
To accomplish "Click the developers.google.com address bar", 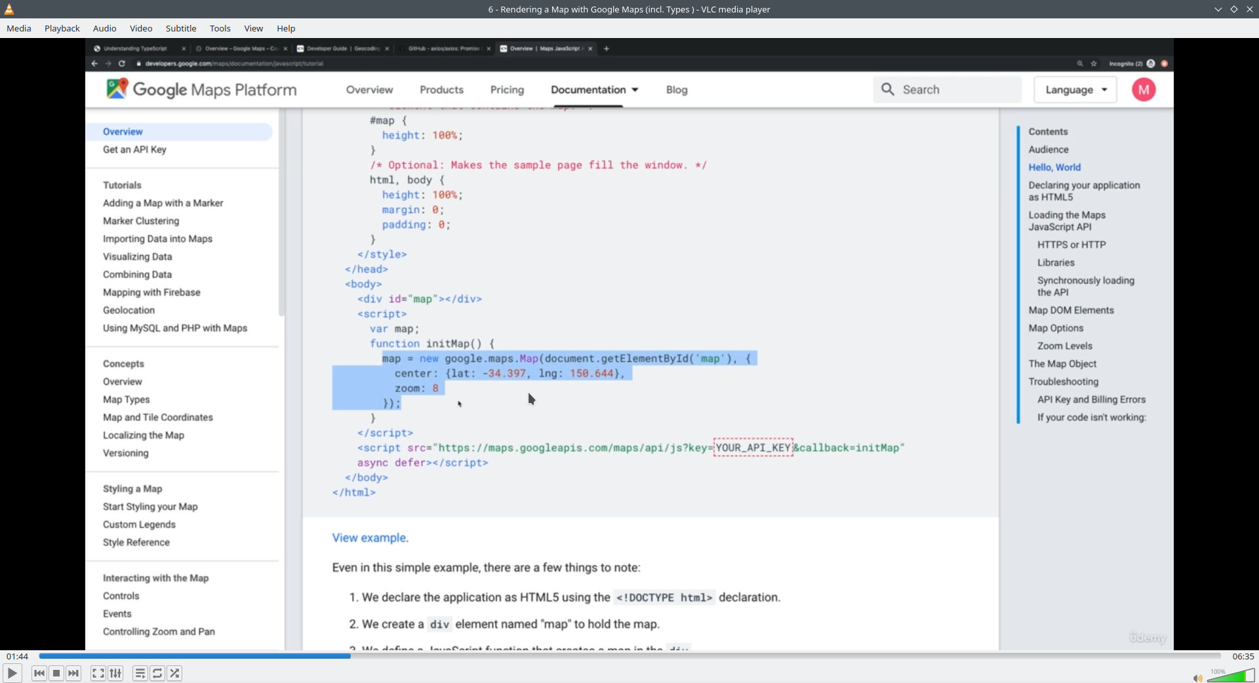I will 234,64.
